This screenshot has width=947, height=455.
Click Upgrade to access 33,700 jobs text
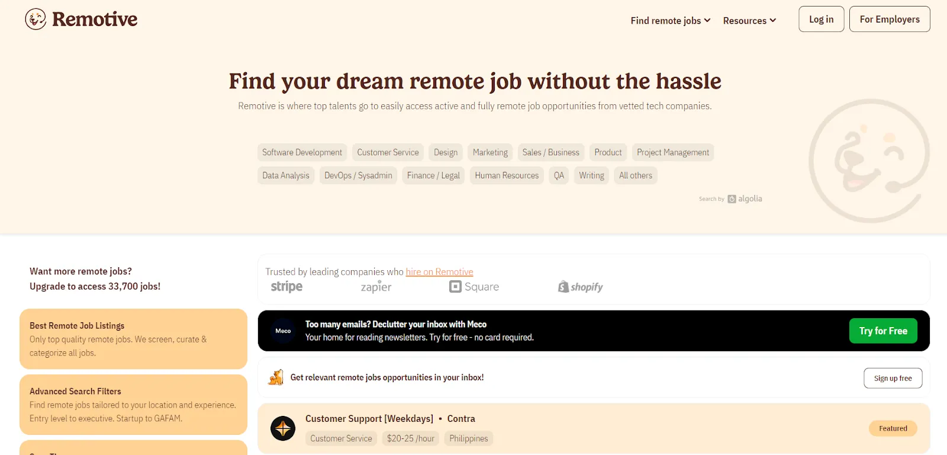[x=95, y=286]
